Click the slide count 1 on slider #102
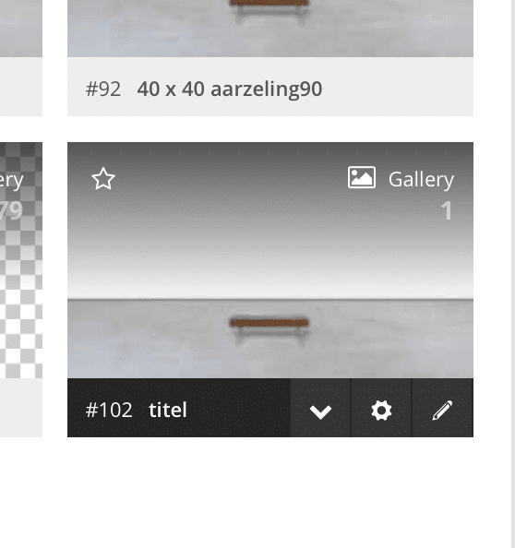The height and width of the screenshot is (548, 515). (x=447, y=210)
